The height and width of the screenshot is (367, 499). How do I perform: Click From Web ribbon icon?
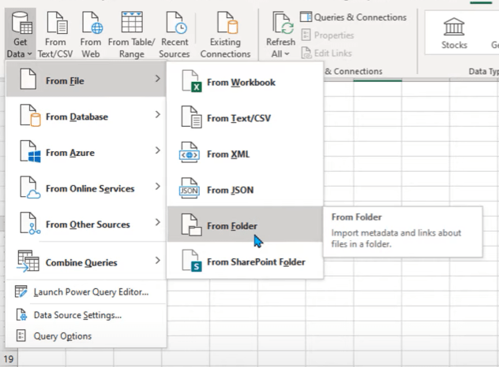click(x=92, y=23)
